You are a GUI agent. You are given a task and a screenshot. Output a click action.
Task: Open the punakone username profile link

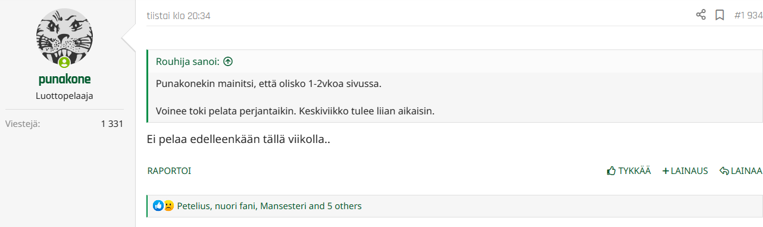pos(64,80)
